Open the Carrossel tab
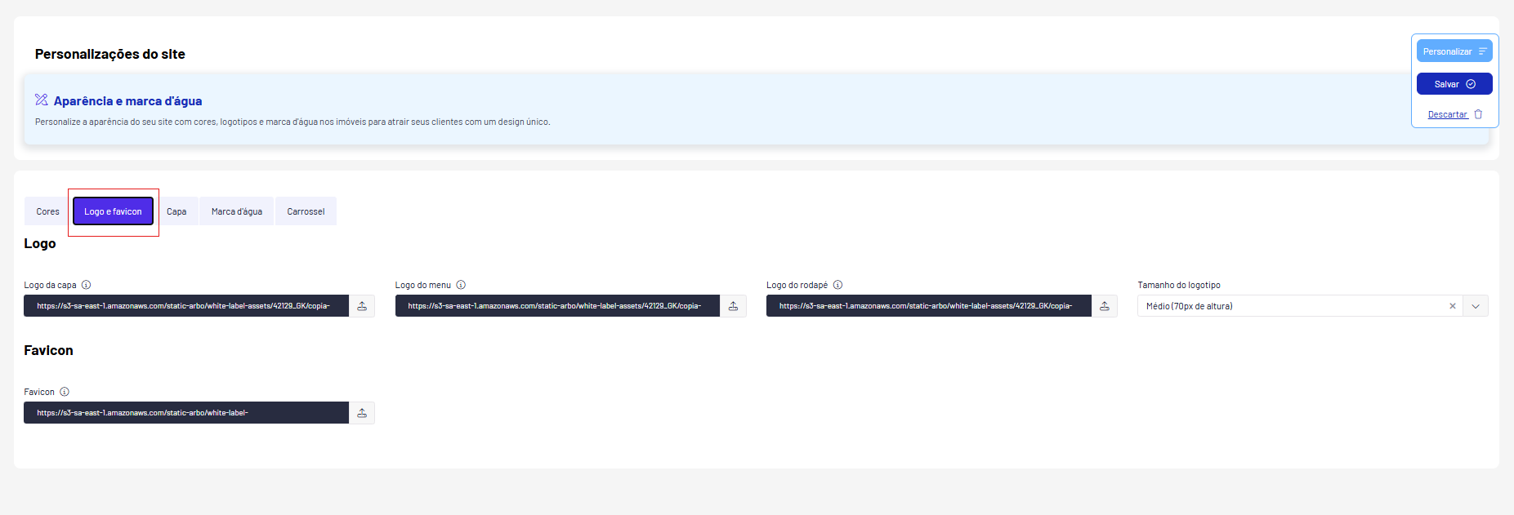Viewport: 1514px width, 515px height. click(306, 211)
